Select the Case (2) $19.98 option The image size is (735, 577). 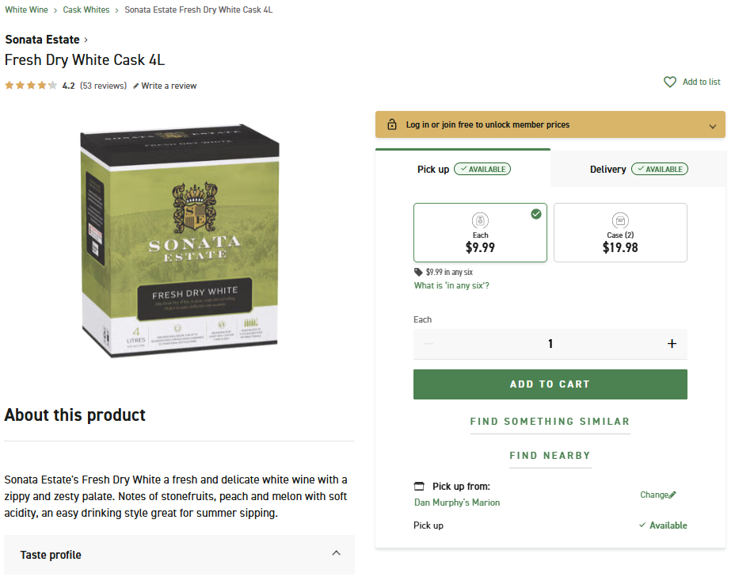click(x=620, y=232)
